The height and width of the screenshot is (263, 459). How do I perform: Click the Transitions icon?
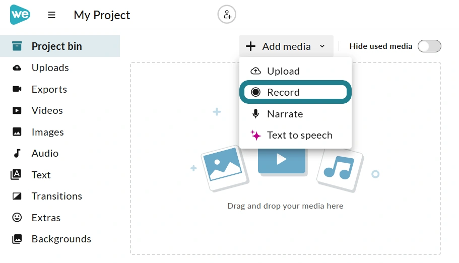point(17,196)
